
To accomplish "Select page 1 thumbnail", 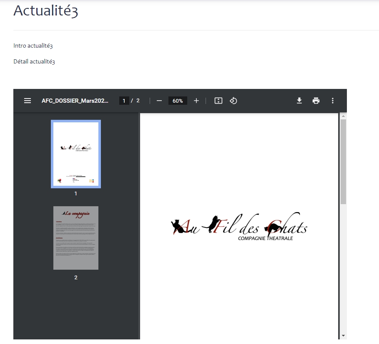I will point(76,154).
